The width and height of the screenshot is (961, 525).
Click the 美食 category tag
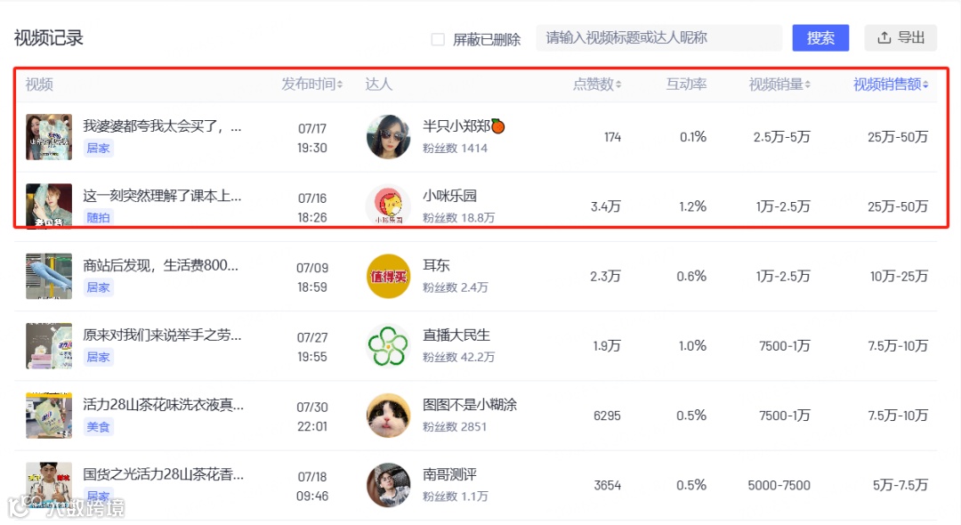click(x=98, y=427)
